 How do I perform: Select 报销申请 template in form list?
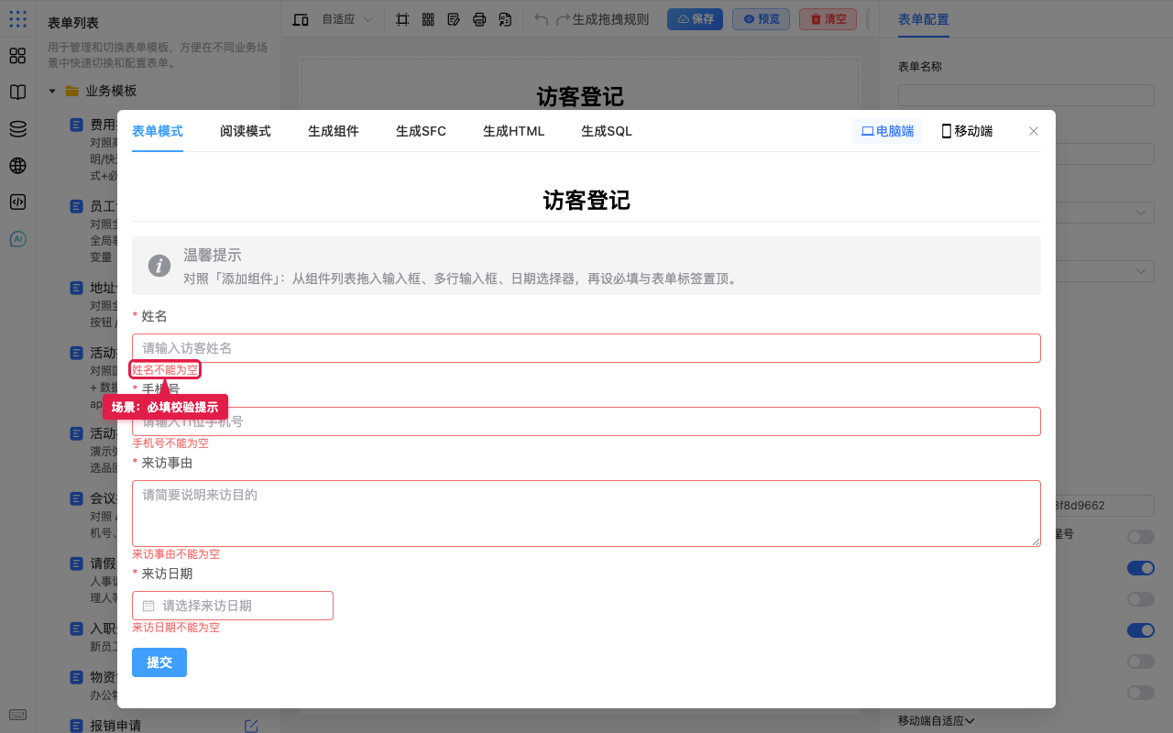click(x=115, y=726)
